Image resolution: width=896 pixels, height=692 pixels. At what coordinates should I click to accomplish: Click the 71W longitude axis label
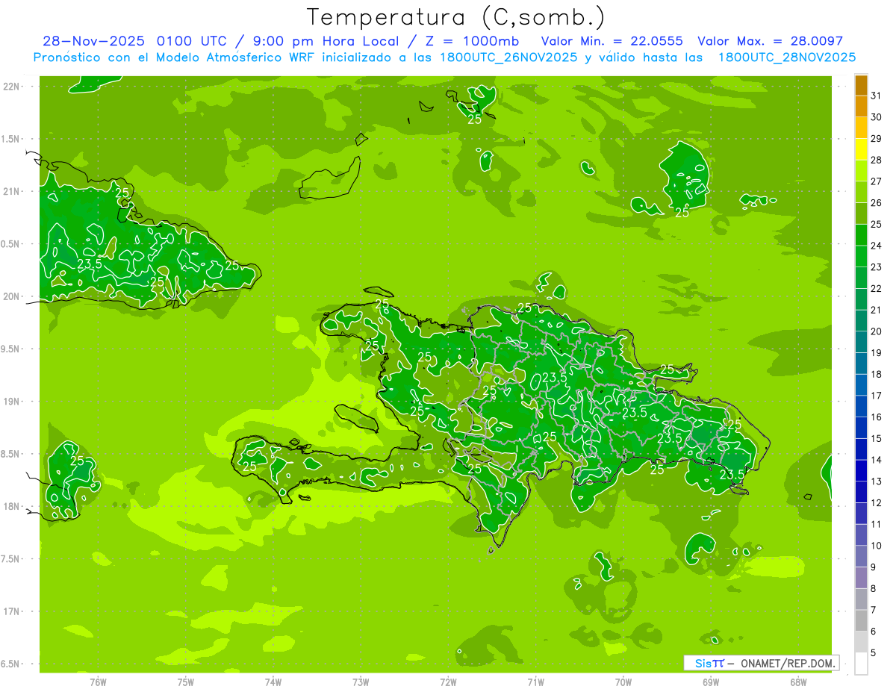535,682
